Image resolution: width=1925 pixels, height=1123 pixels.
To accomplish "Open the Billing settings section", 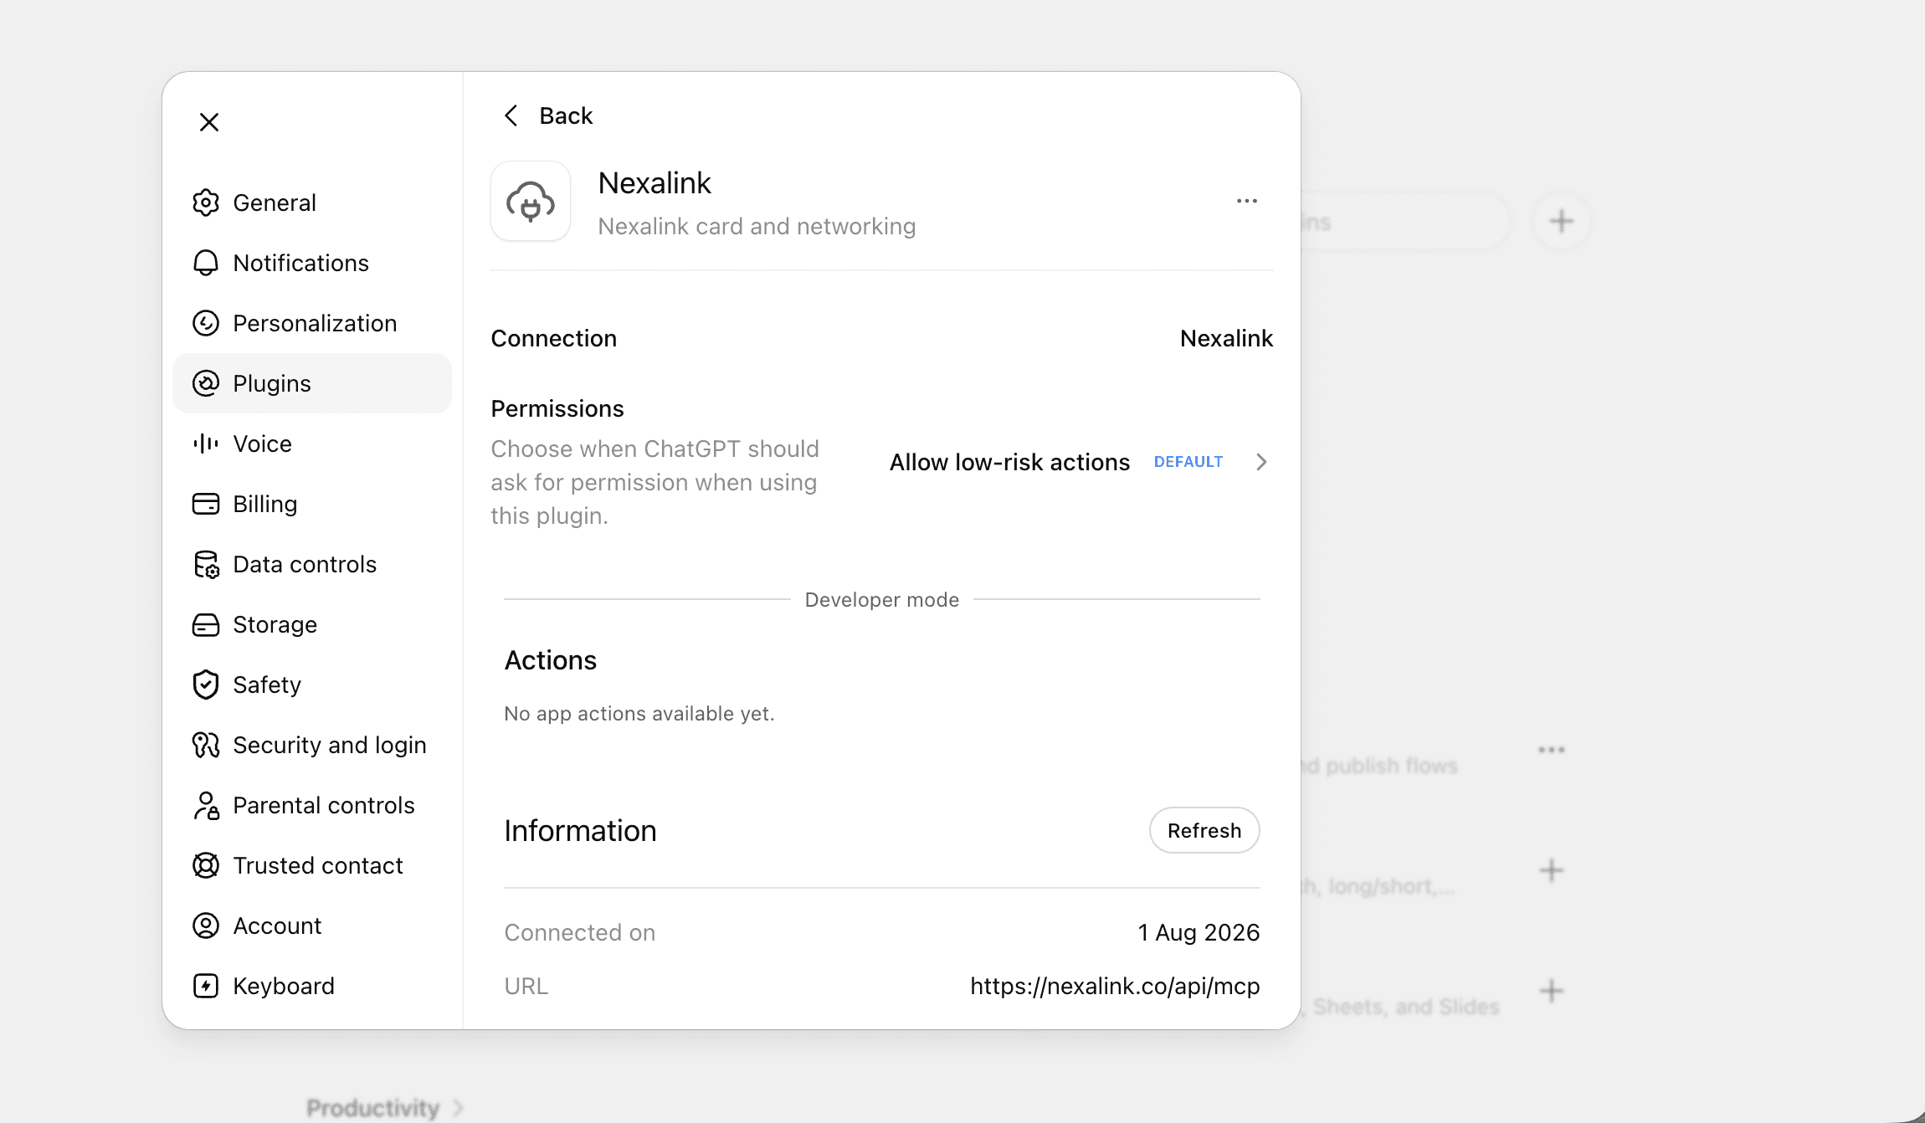I will click(x=312, y=504).
